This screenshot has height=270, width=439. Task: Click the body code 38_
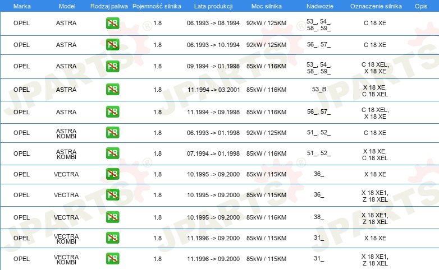[x=319, y=217]
